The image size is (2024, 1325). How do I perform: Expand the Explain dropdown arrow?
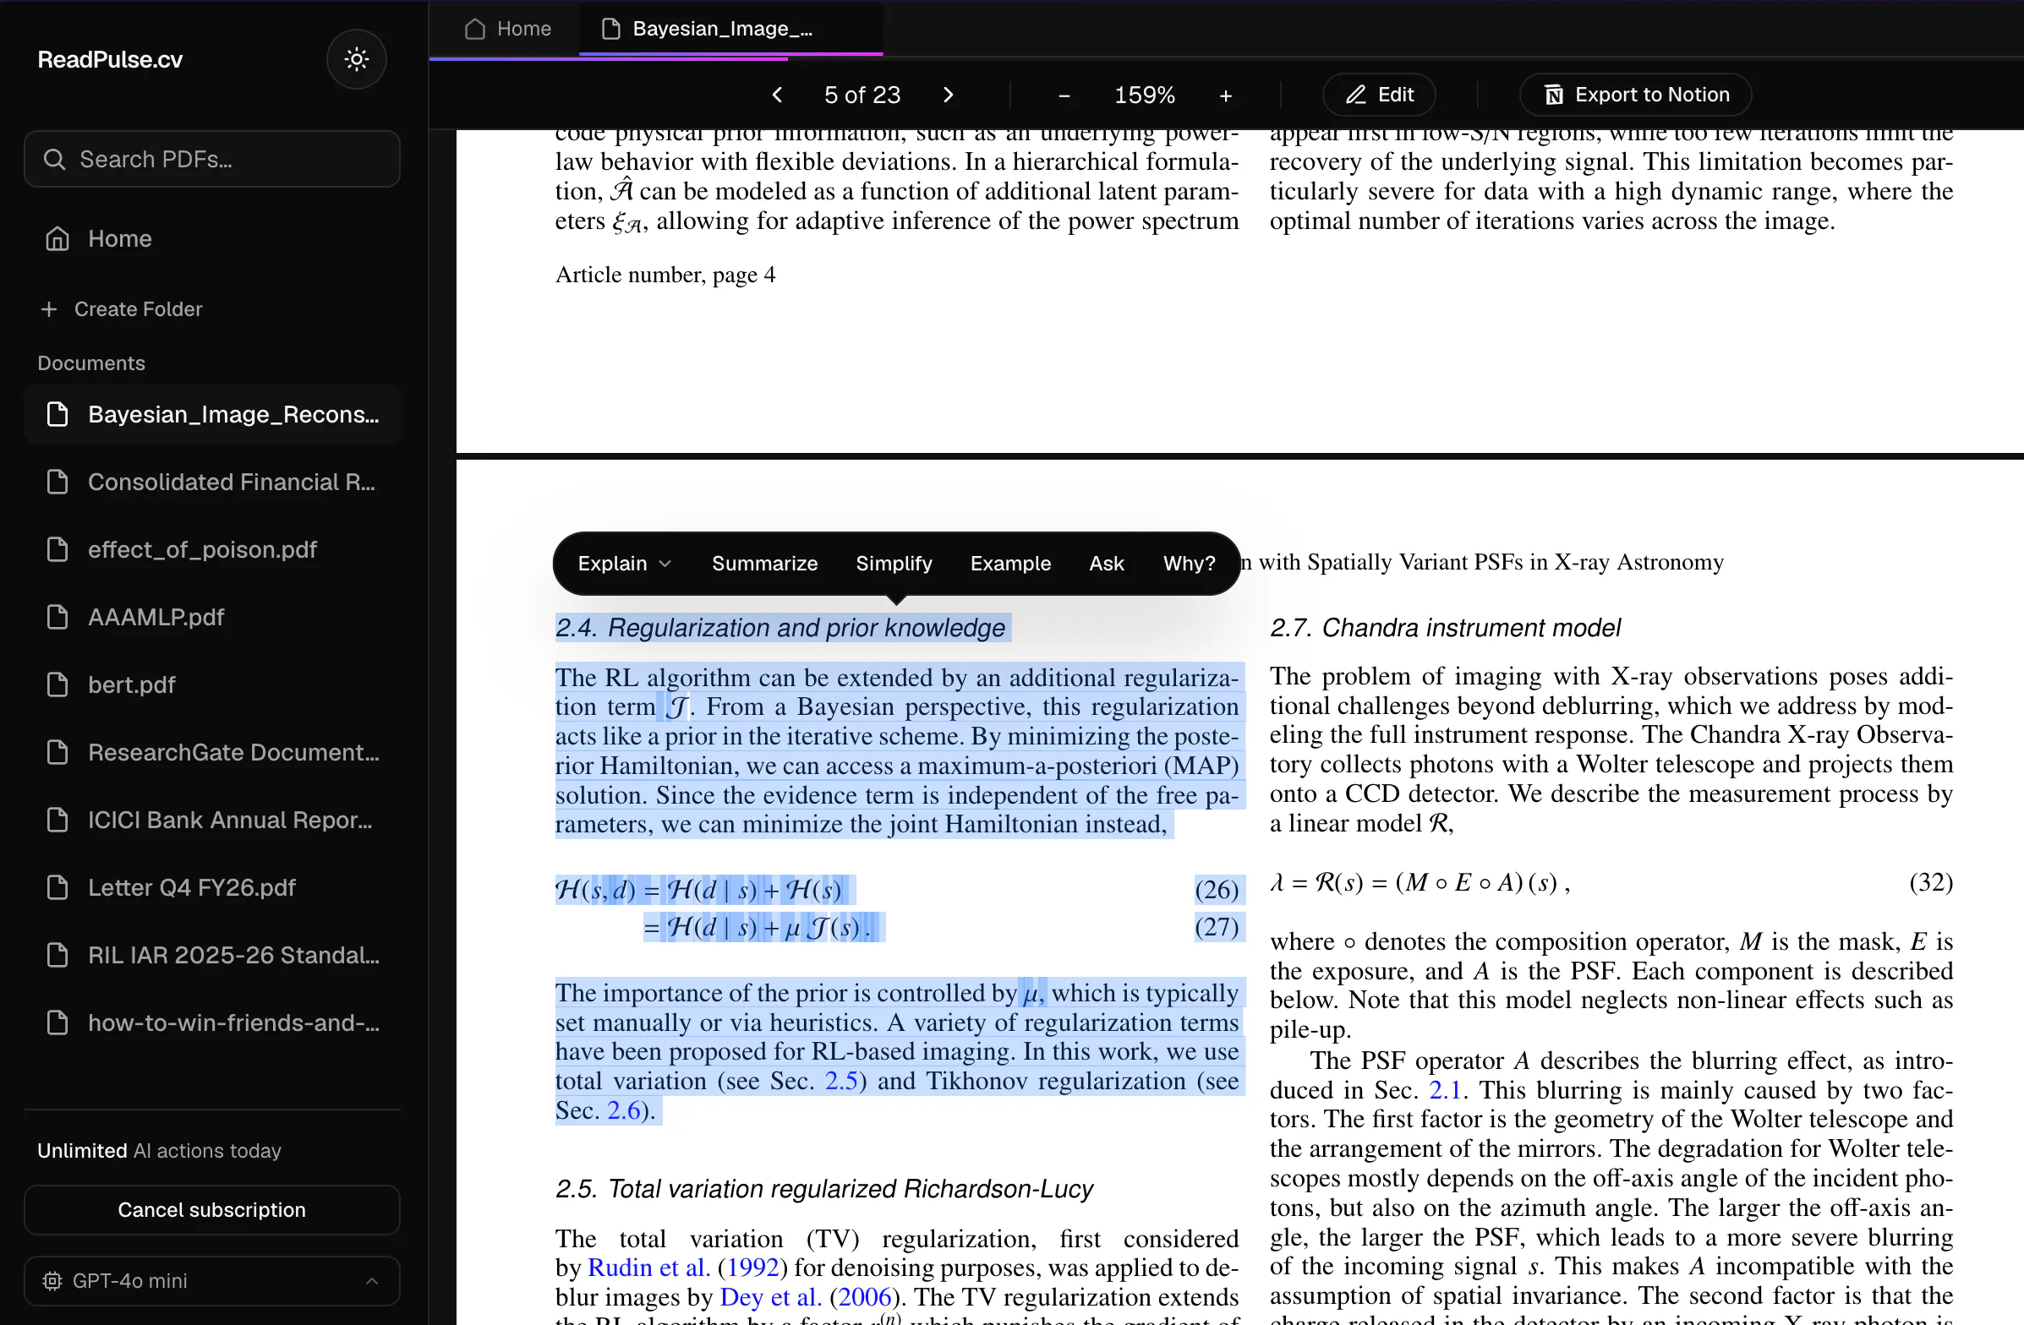click(x=666, y=564)
